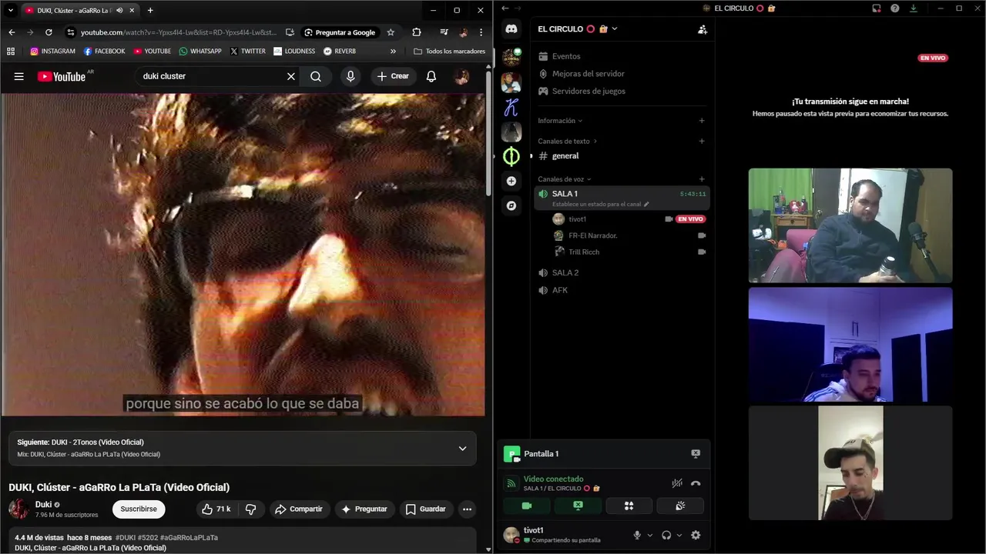Open the LOUDNESS bookmark
The width and height of the screenshot is (986, 554).
pyautogui.click(x=293, y=52)
